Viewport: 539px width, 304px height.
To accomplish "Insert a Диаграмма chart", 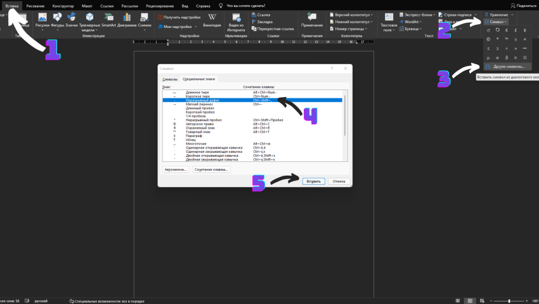I will point(127,21).
